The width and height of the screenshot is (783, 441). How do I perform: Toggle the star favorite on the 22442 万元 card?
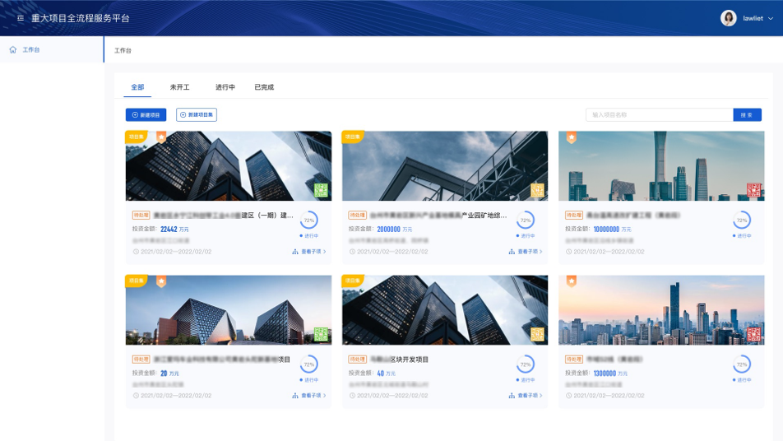[161, 138]
